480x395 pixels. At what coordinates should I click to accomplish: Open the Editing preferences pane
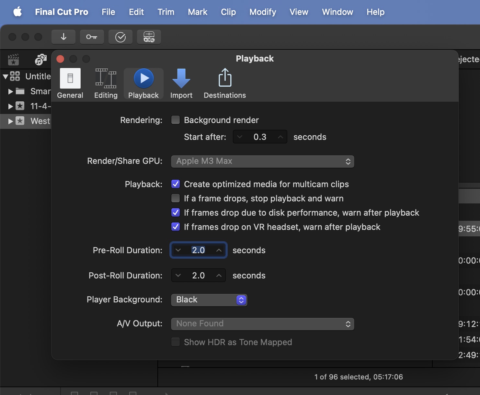click(106, 83)
